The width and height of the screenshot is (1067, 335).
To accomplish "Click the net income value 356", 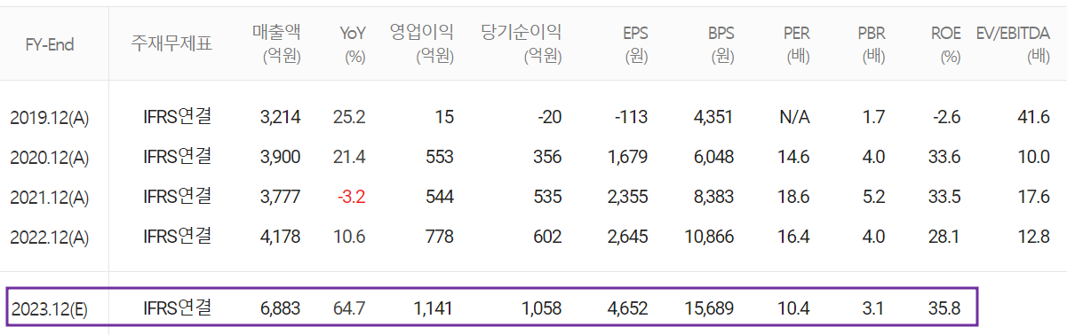I will click(x=548, y=157).
